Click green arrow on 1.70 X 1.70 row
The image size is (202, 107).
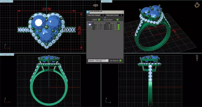coord(119,25)
